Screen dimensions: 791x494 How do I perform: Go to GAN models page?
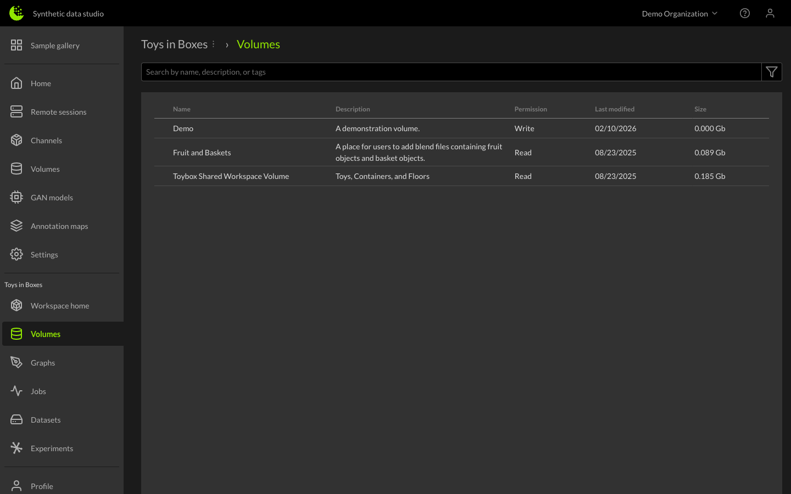52,198
